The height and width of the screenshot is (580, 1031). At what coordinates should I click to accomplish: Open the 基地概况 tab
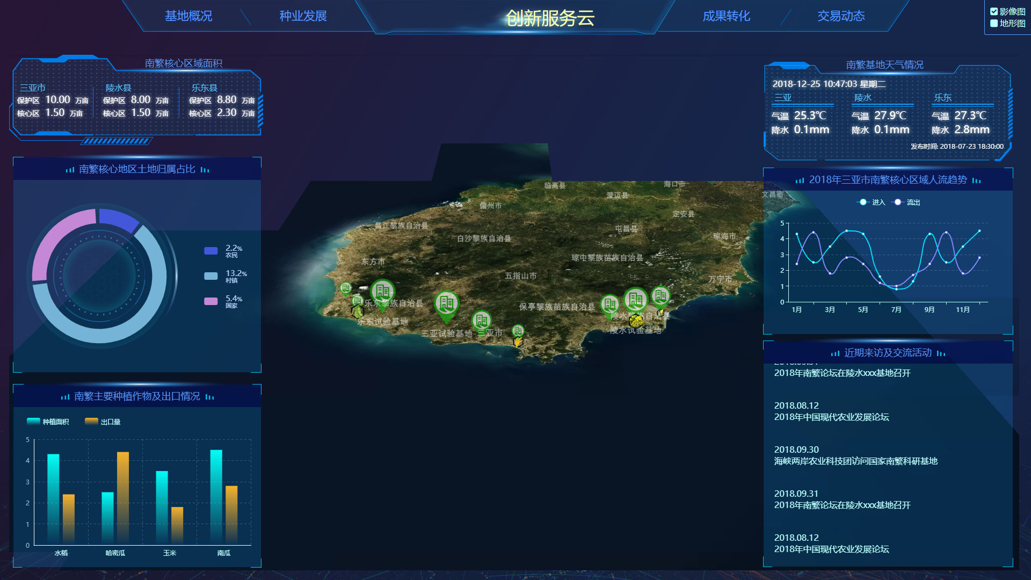188,16
